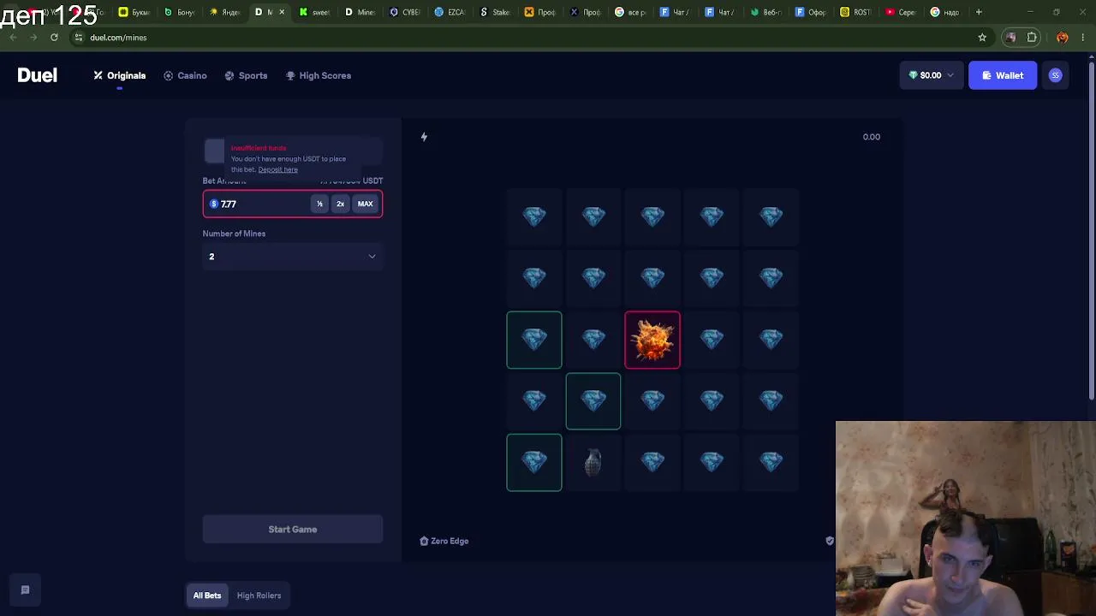Image resolution: width=1096 pixels, height=616 pixels.
Task: Click the orange fox extension icon
Action: click(x=1062, y=38)
